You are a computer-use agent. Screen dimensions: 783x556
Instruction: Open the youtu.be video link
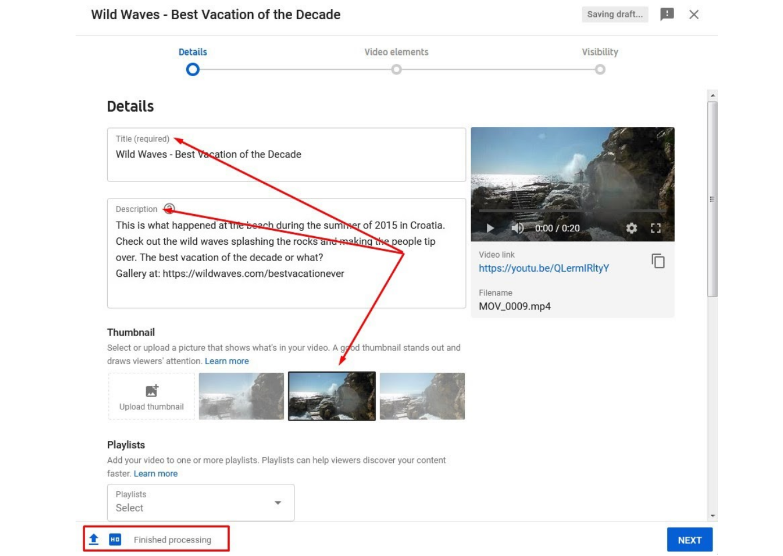544,268
